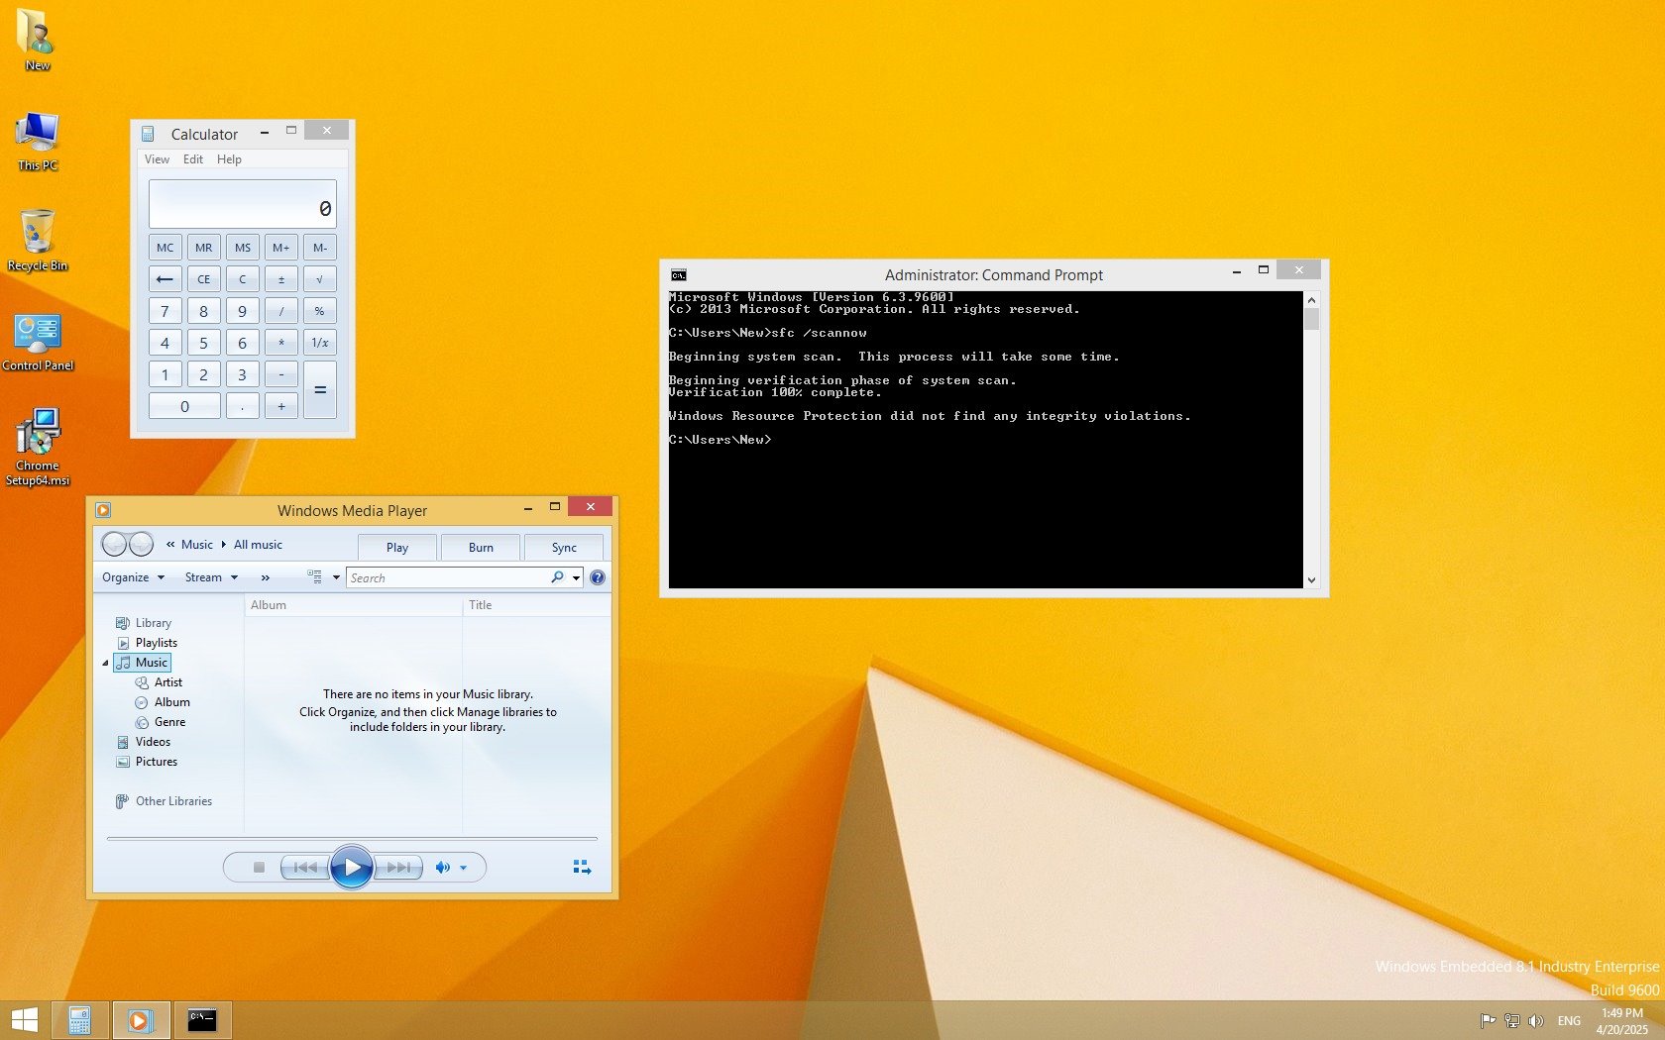Viewport: 1665px width, 1040px height.
Task: Click the search magnifier icon
Action: click(557, 577)
